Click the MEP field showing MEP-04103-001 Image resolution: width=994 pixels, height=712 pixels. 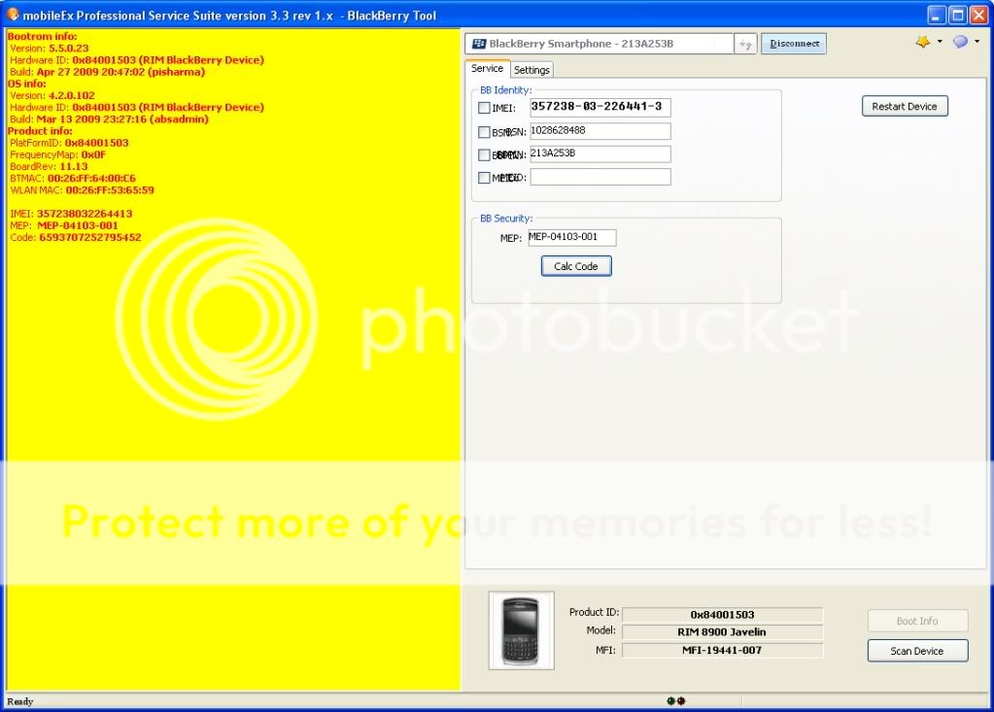point(572,238)
